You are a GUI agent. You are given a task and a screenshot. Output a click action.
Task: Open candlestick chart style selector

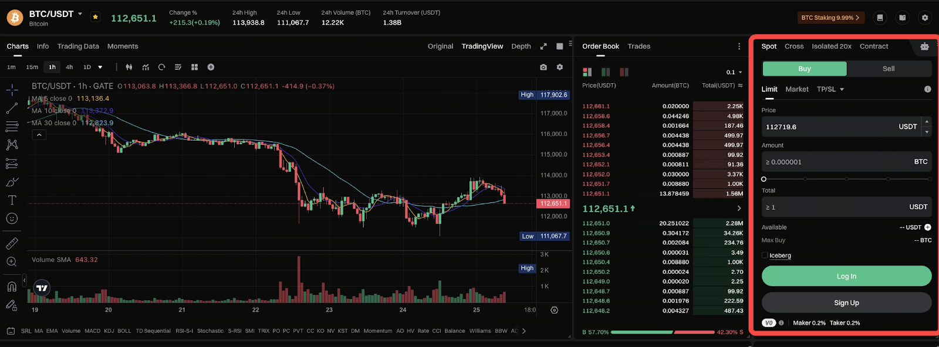[x=129, y=67]
